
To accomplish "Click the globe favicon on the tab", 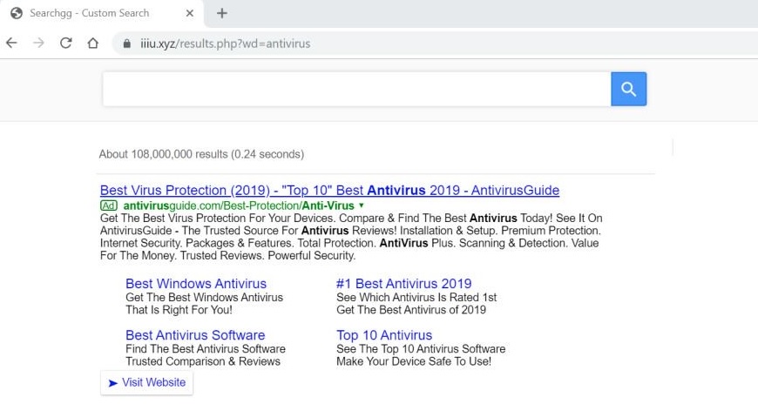I will click(x=17, y=13).
